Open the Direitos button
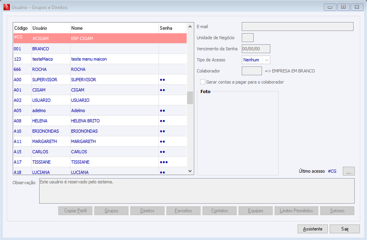Image resolution: width=367 pixels, height=240 pixels. pyautogui.click(x=147, y=211)
